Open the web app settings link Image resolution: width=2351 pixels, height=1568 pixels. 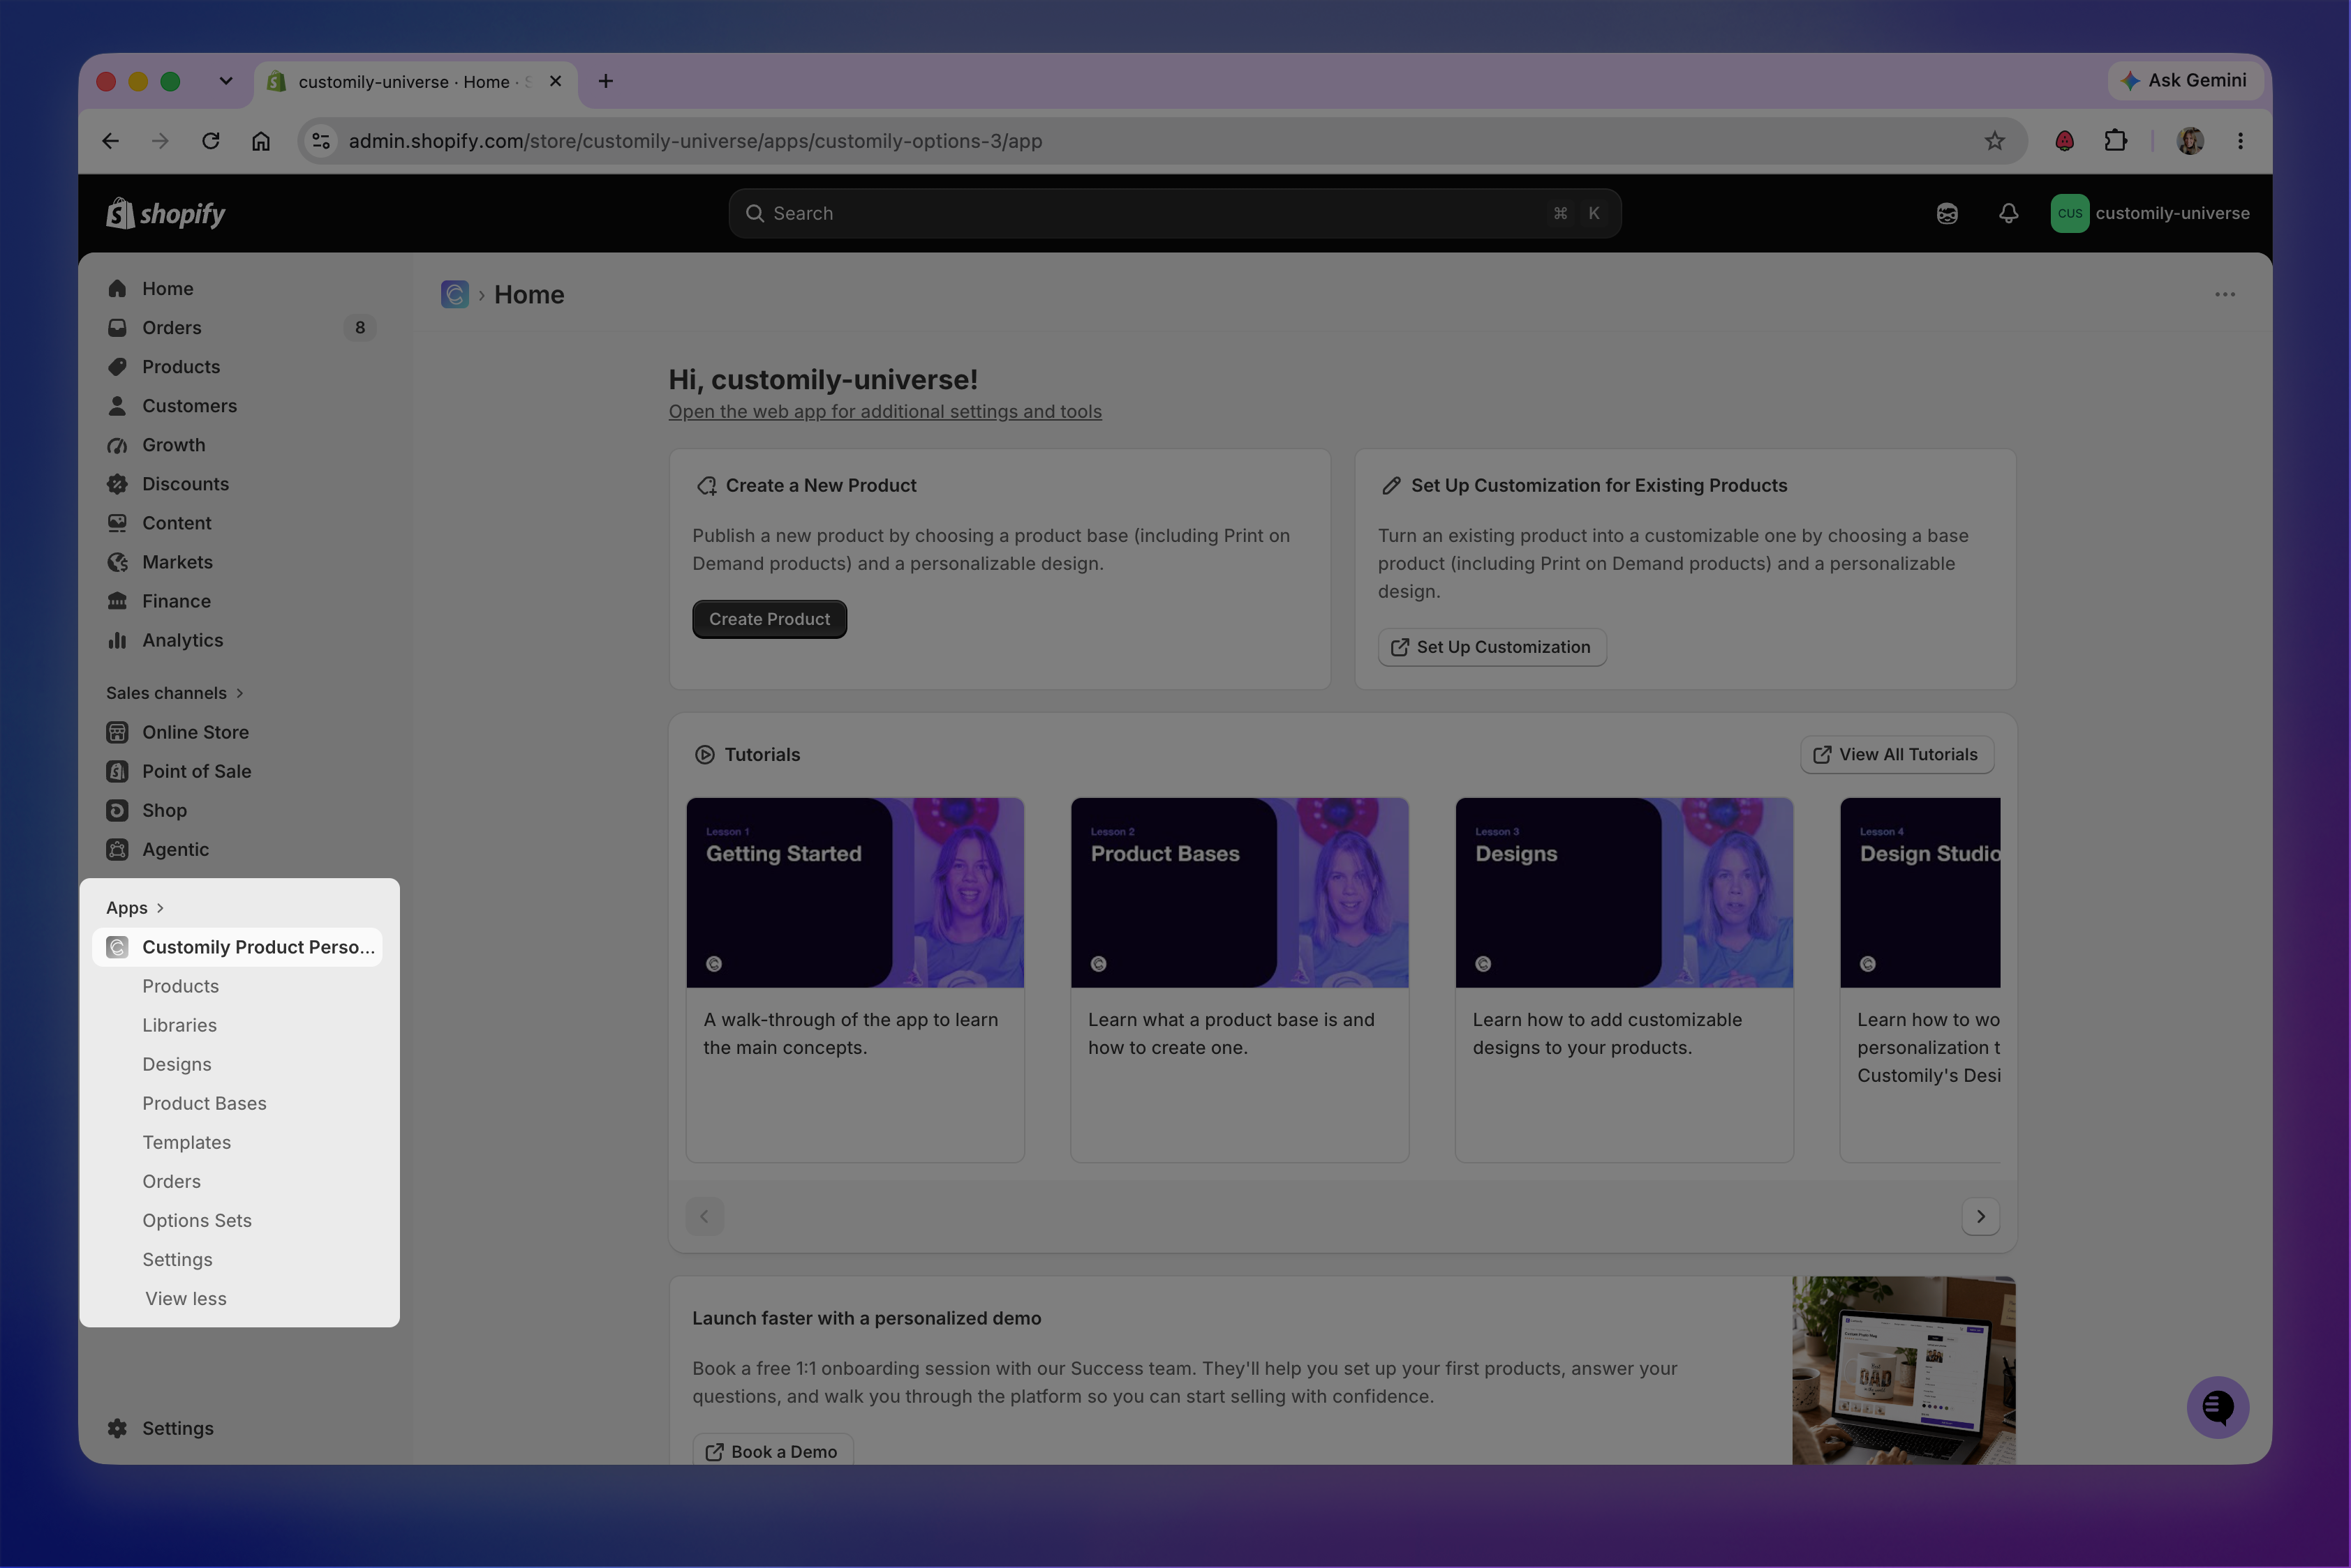click(884, 411)
